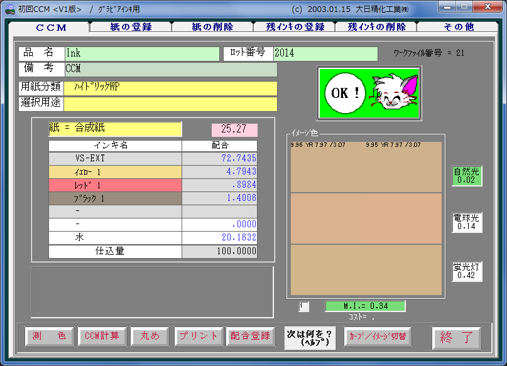
Task: Select the VS-EXT ink row
Action: tap(115, 158)
